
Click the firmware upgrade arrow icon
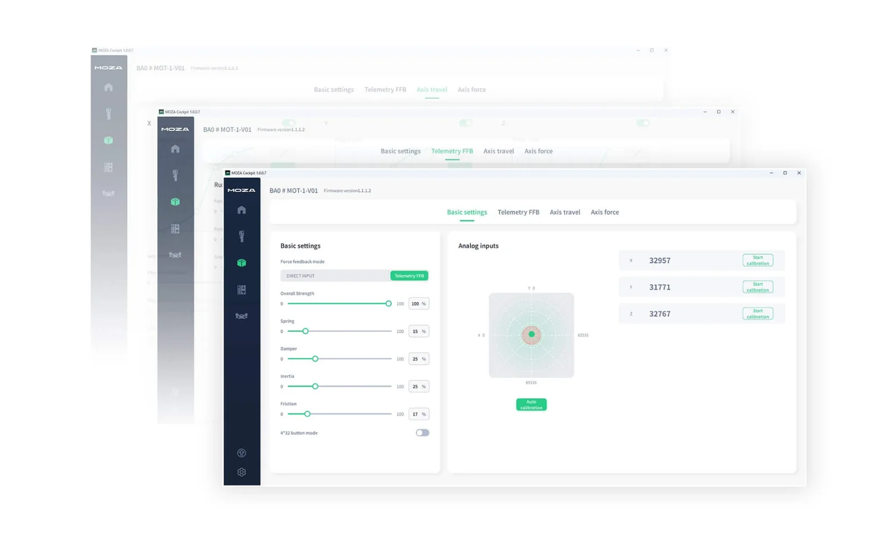tap(242, 453)
